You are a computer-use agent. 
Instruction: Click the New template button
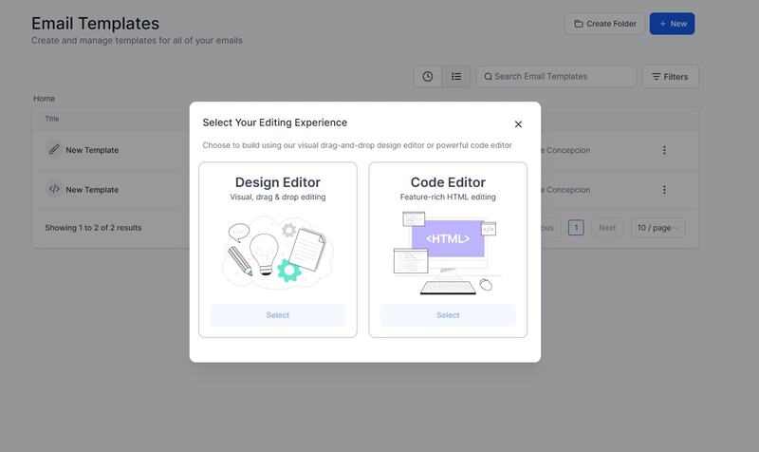click(672, 24)
